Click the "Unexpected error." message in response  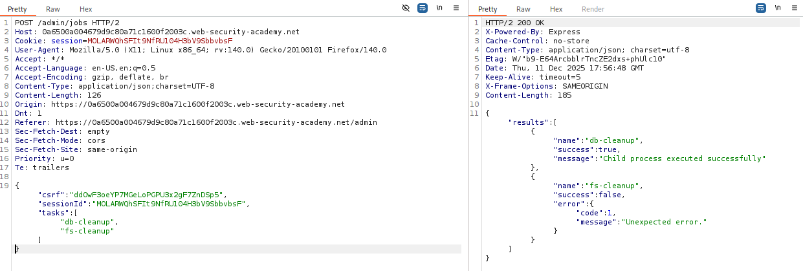(664, 222)
